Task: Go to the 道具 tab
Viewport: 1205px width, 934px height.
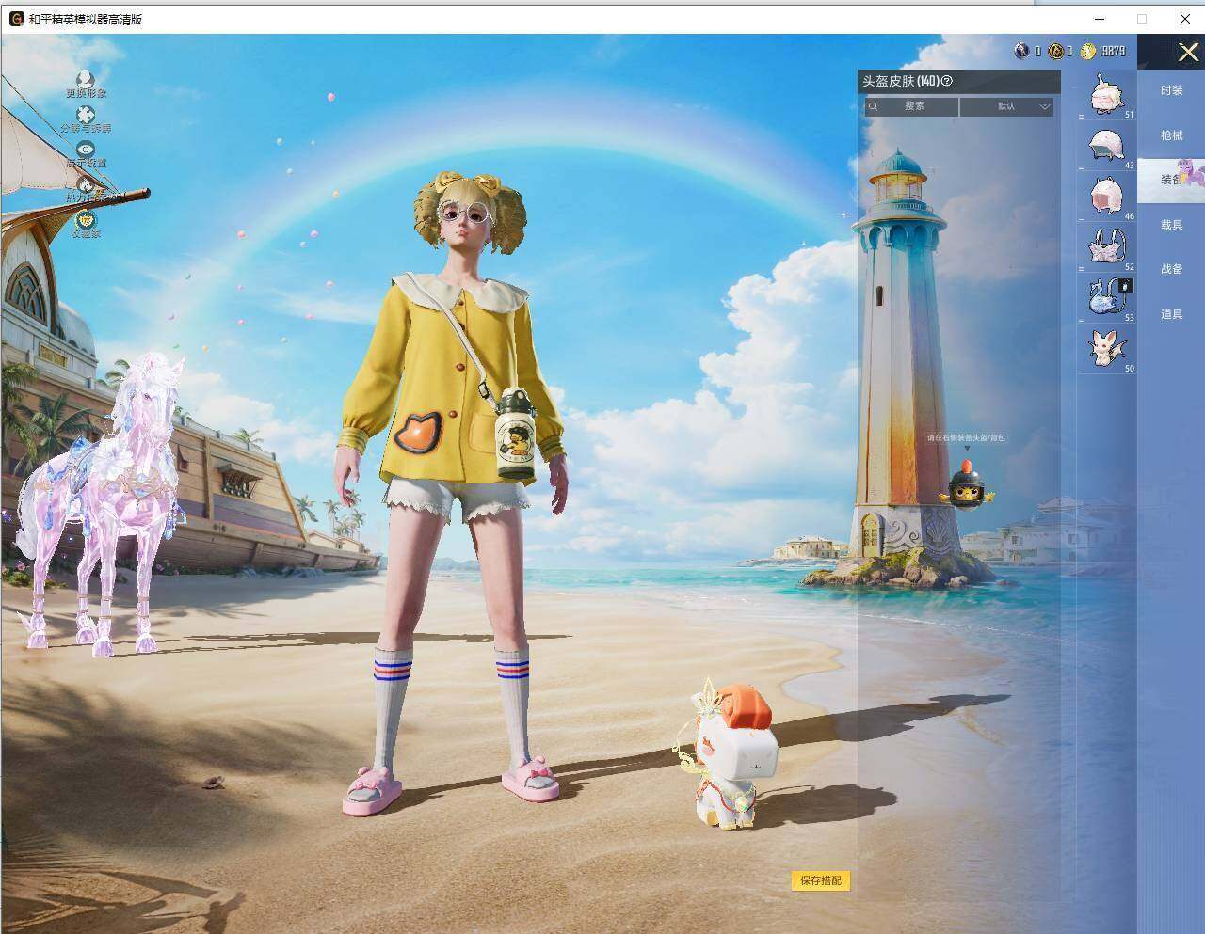Action: click(x=1171, y=314)
